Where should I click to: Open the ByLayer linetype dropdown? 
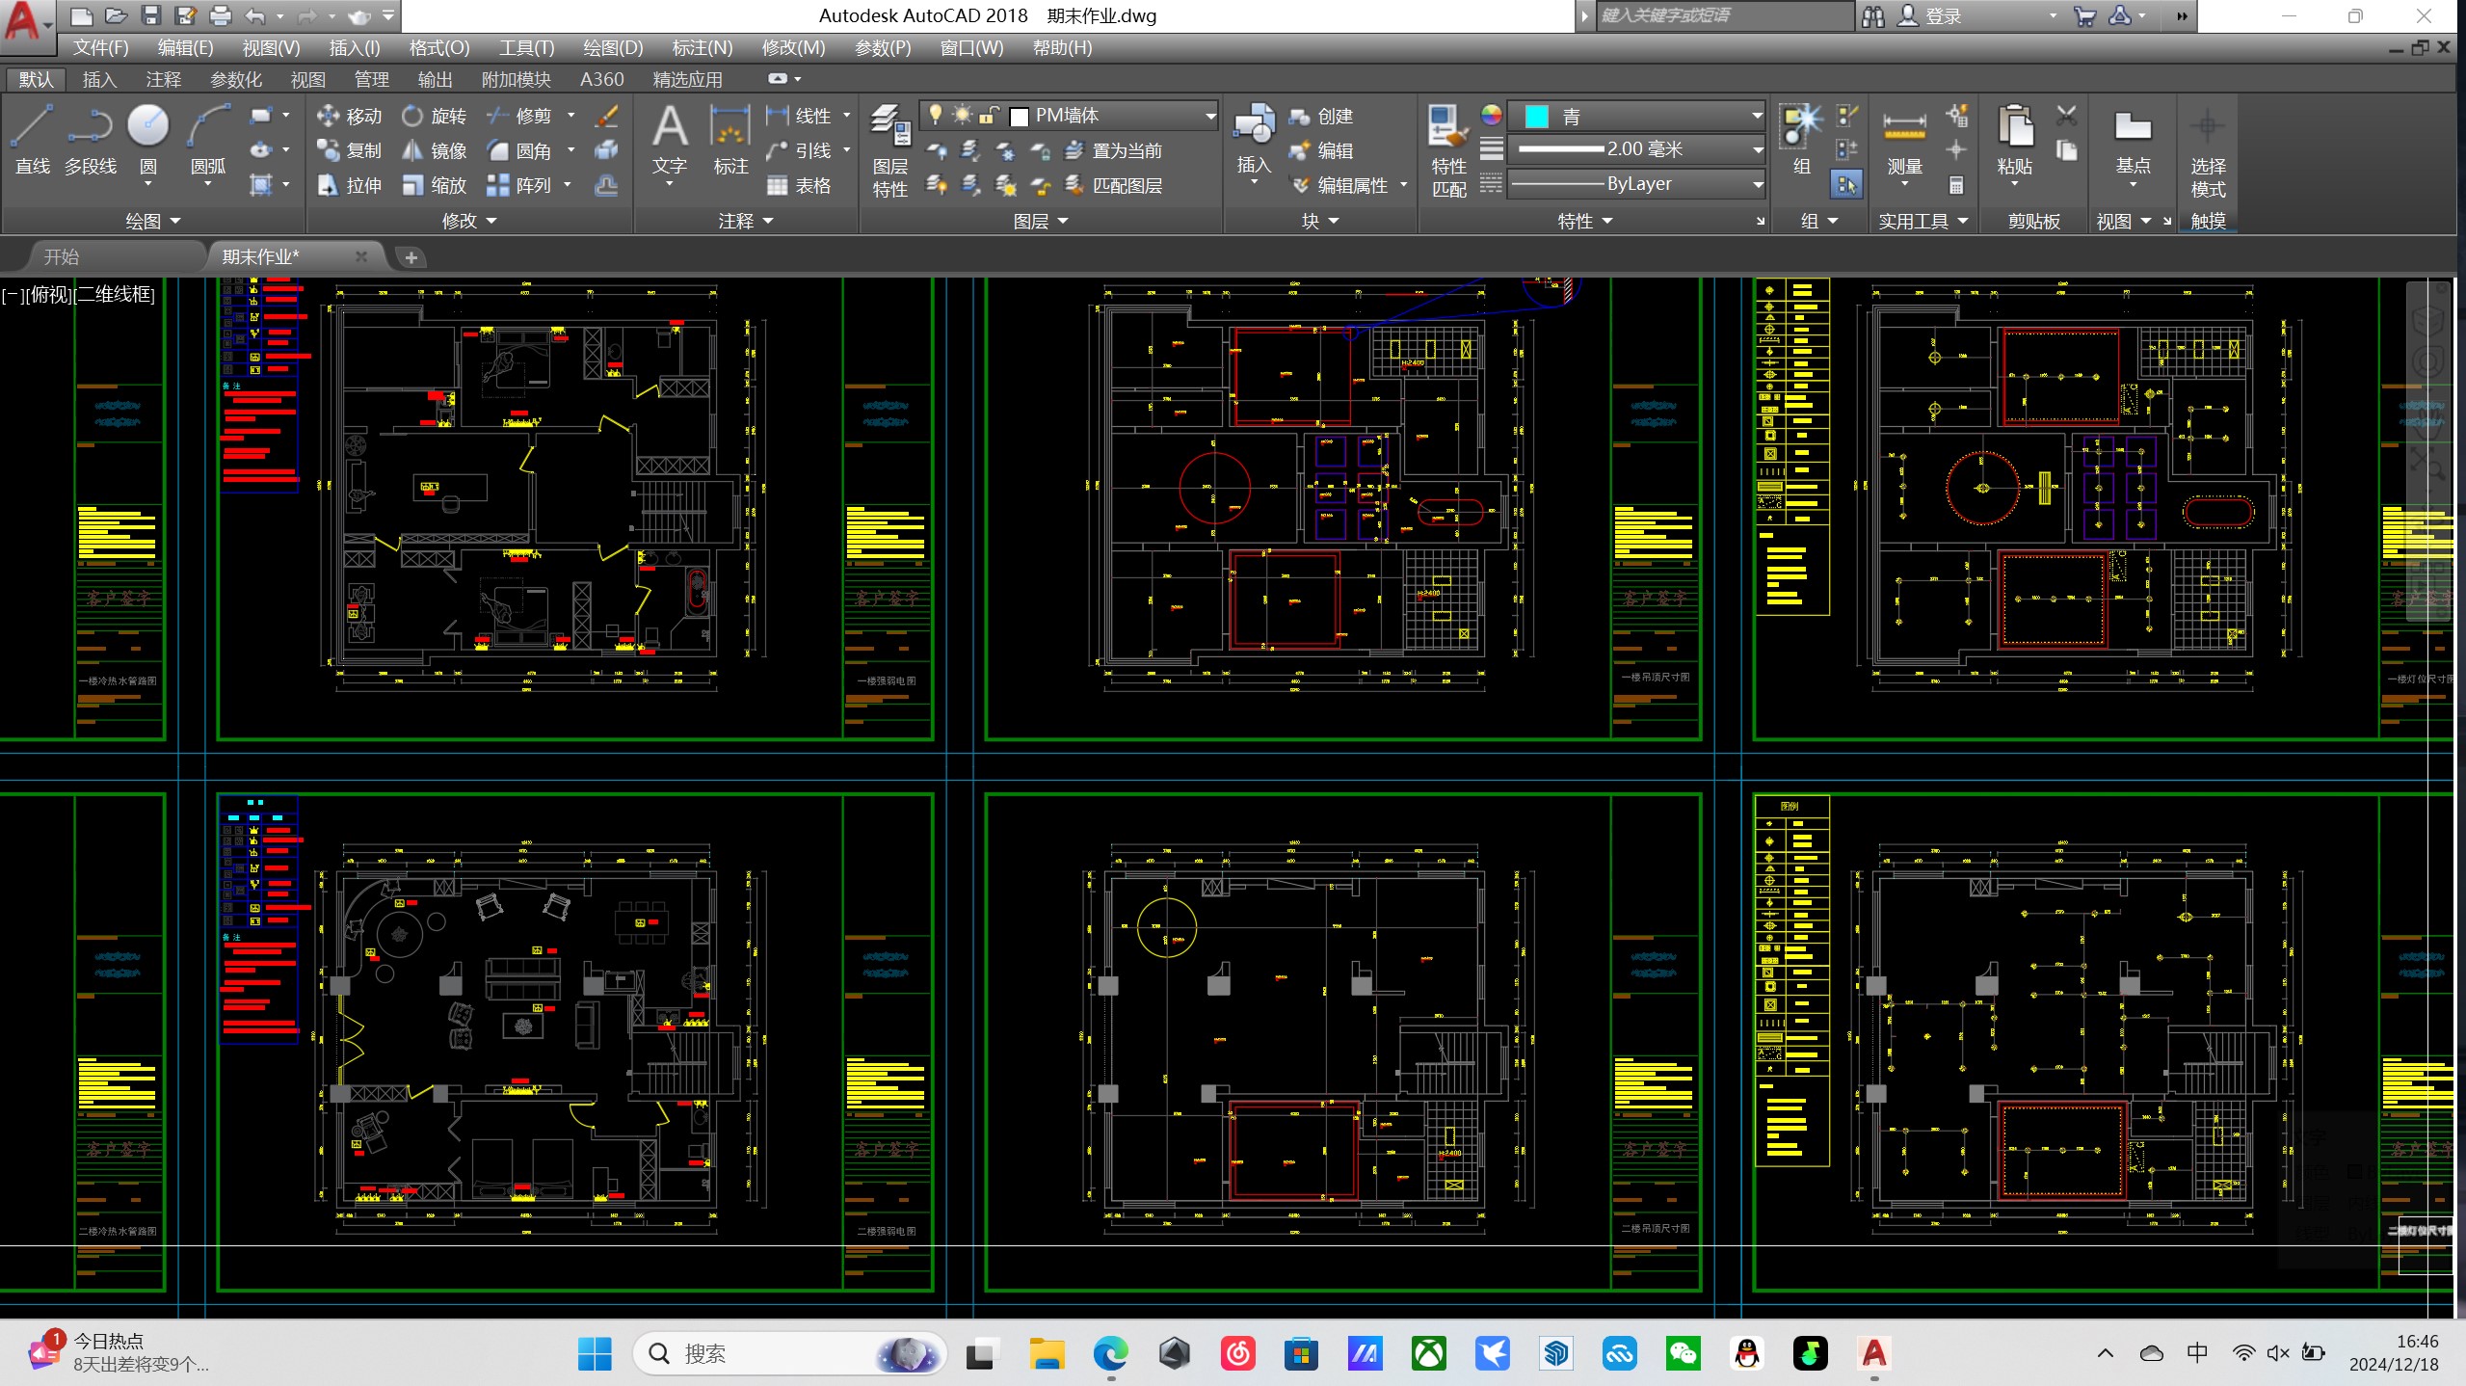pos(1756,184)
